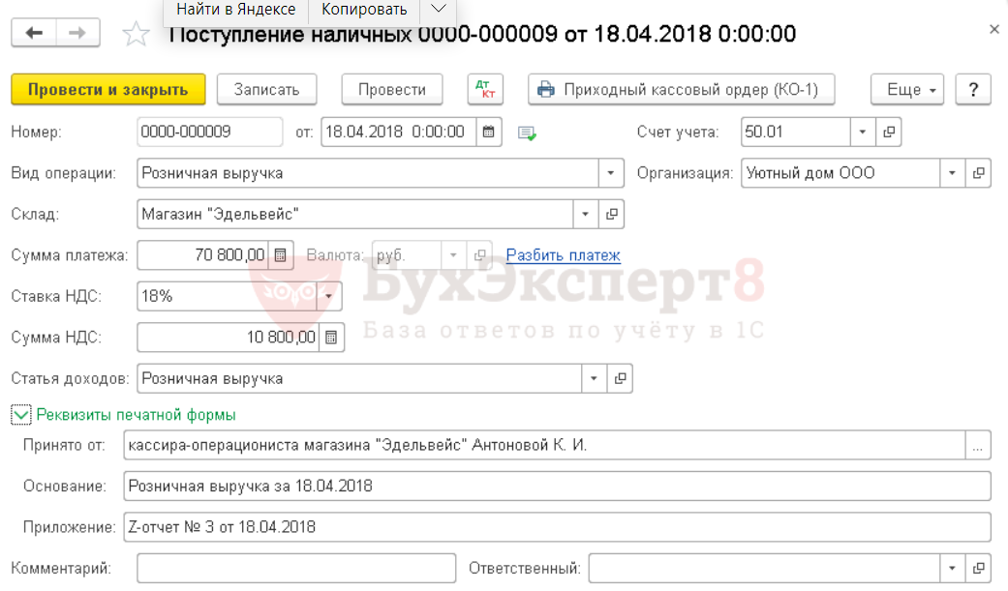Open calculator for Сумма платежа field
1008x591 pixels.
coord(280,255)
